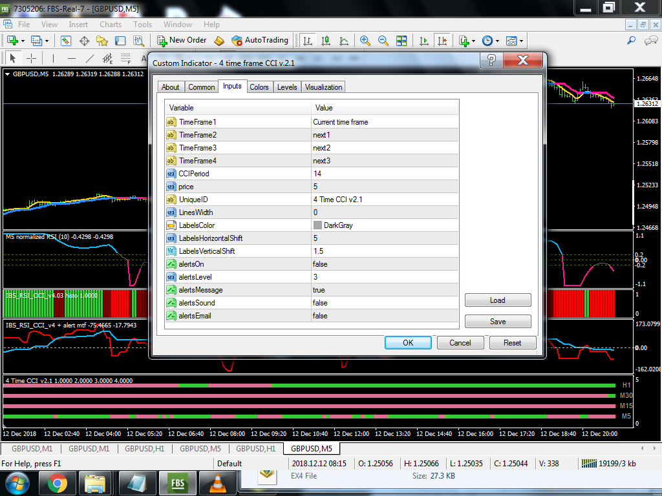Open the Navigator star-folder icon

[x=102, y=41]
